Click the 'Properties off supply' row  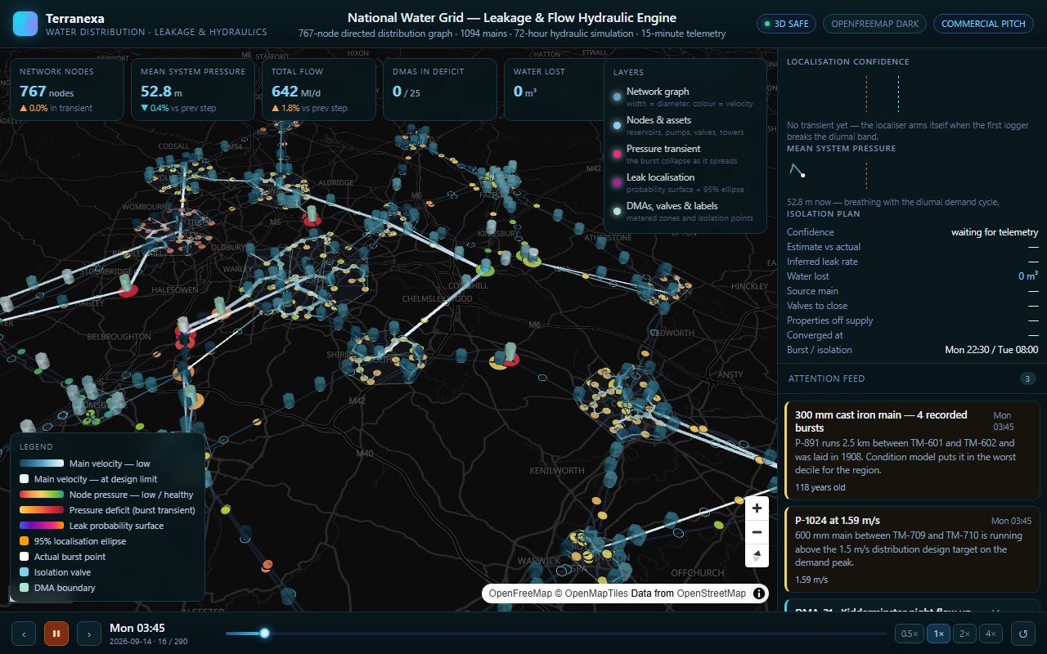[912, 320]
